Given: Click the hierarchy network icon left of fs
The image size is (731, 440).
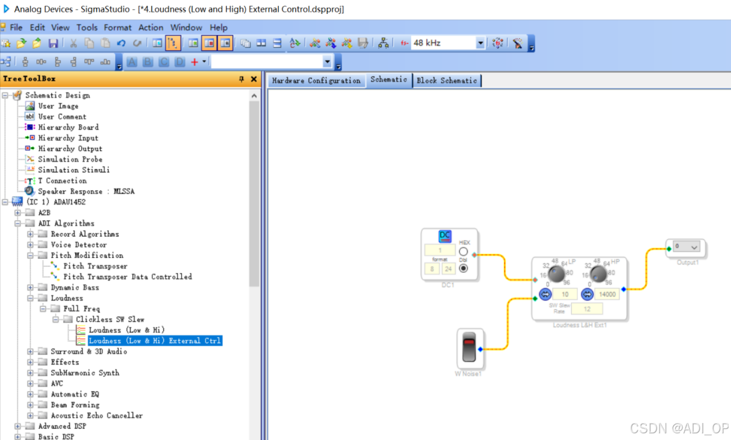Looking at the screenshot, I should 383,43.
